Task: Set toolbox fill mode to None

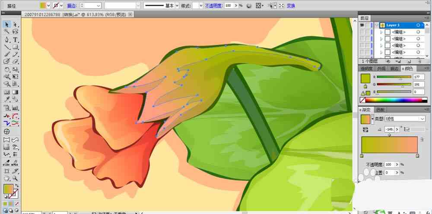Action: (16, 204)
